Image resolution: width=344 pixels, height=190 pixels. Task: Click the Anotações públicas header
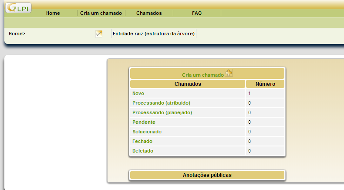click(x=207, y=175)
